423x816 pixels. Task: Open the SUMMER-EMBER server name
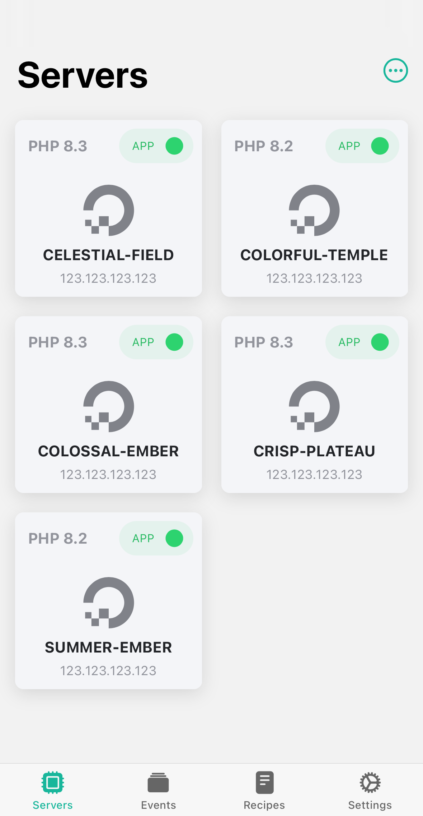click(x=108, y=647)
